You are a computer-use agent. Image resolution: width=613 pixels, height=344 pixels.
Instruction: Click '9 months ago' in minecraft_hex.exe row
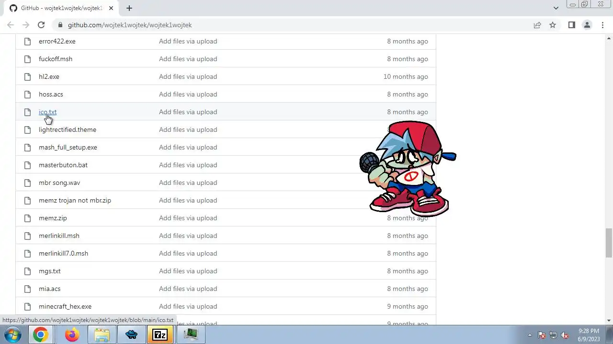(x=408, y=306)
